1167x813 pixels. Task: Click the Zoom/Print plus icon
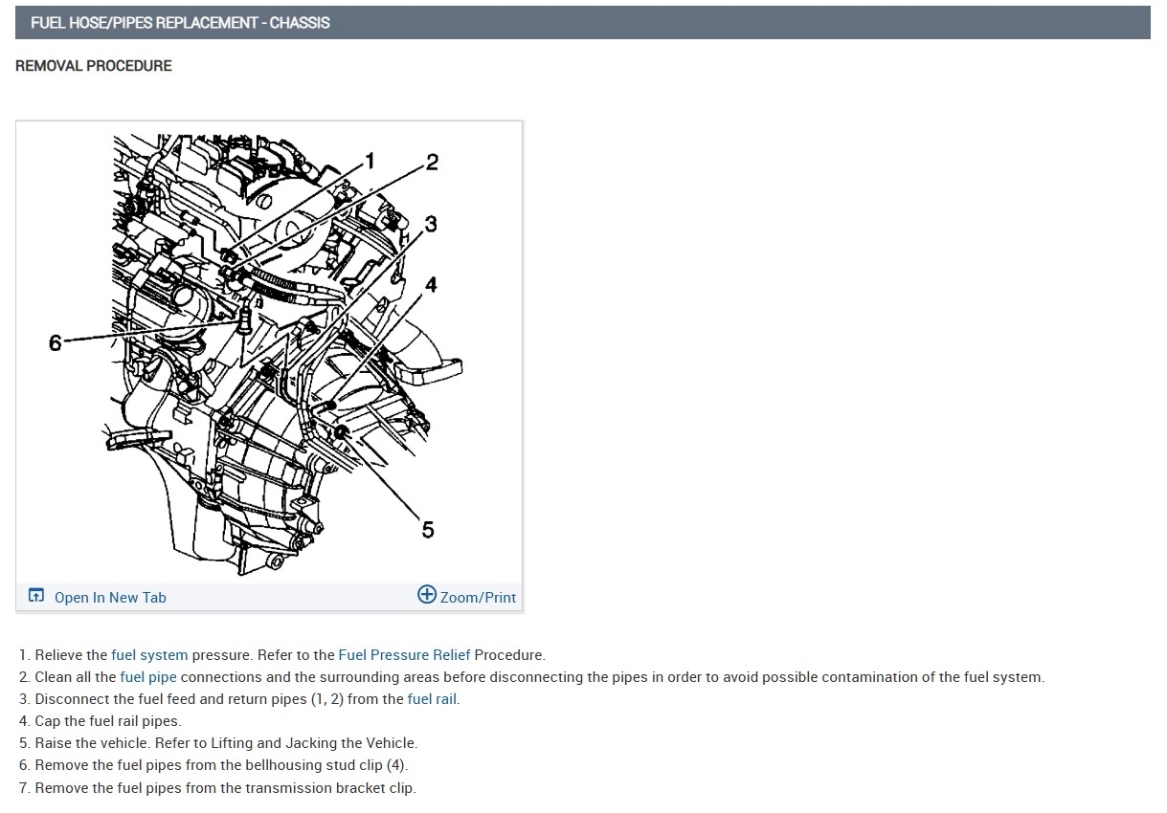(427, 595)
